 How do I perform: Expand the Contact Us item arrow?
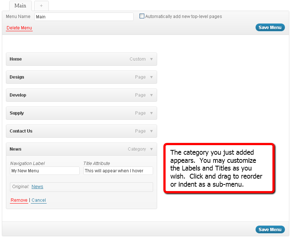pyautogui.click(x=151, y=131)
